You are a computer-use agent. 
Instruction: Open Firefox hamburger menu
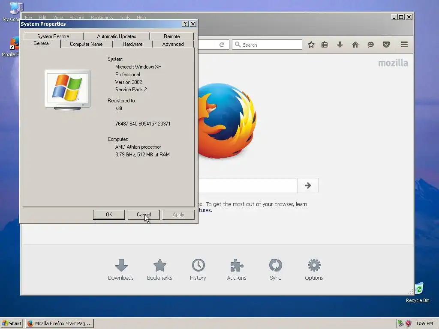pos(404,44)
